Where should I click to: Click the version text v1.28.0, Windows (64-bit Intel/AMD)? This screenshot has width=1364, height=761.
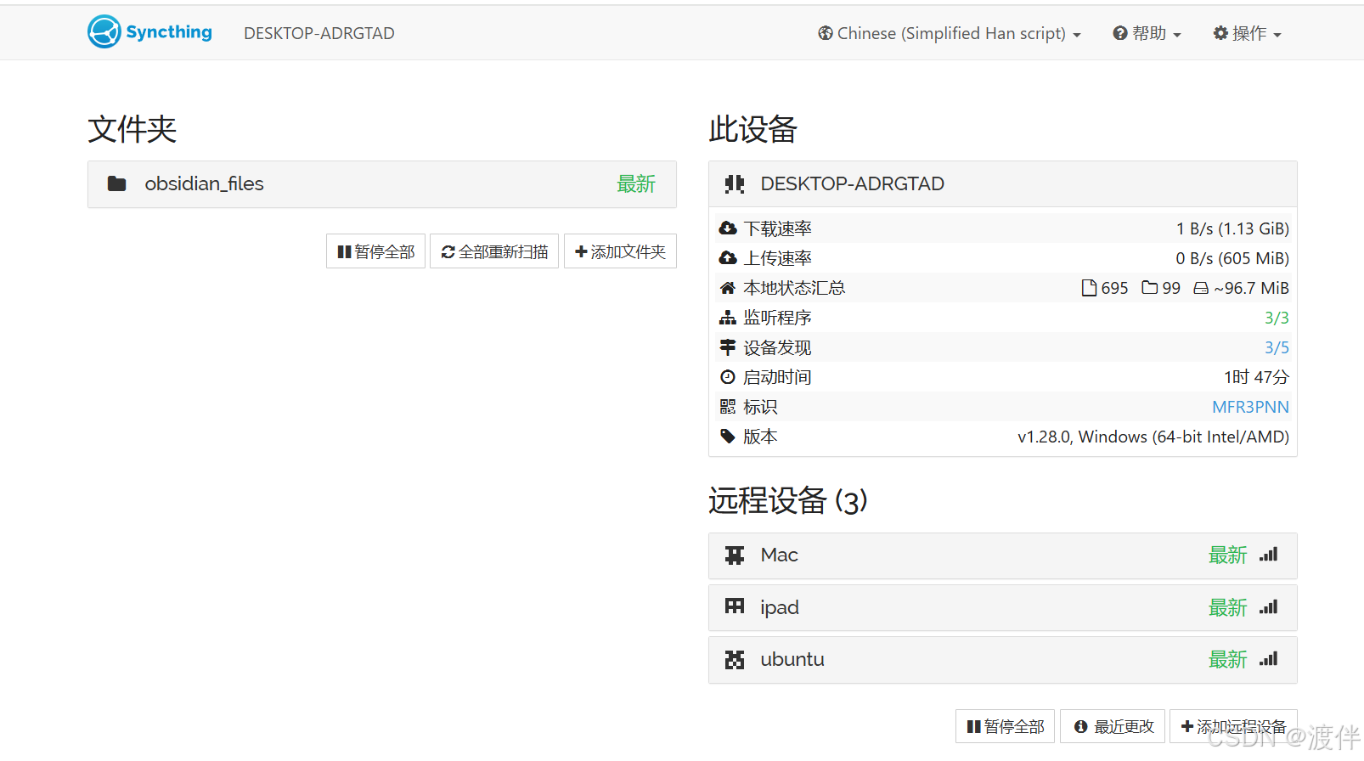(x=1153, y=437)
